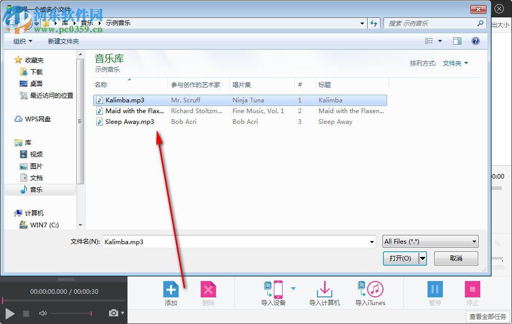Click the 停止 stop icon
The height and width of the screenshot is (324, 512).
click(472, 289)
